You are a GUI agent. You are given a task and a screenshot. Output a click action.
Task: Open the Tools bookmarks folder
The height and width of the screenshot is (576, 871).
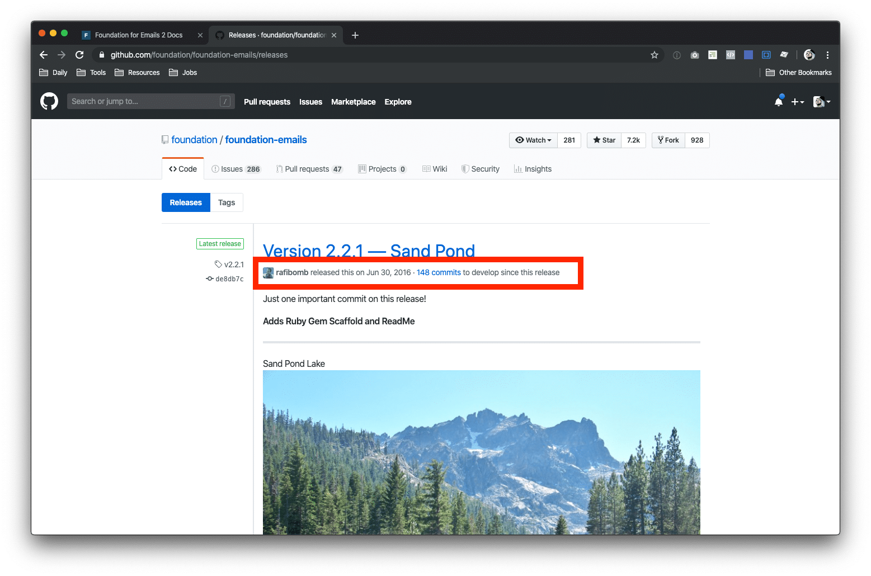tap(91, 73)
